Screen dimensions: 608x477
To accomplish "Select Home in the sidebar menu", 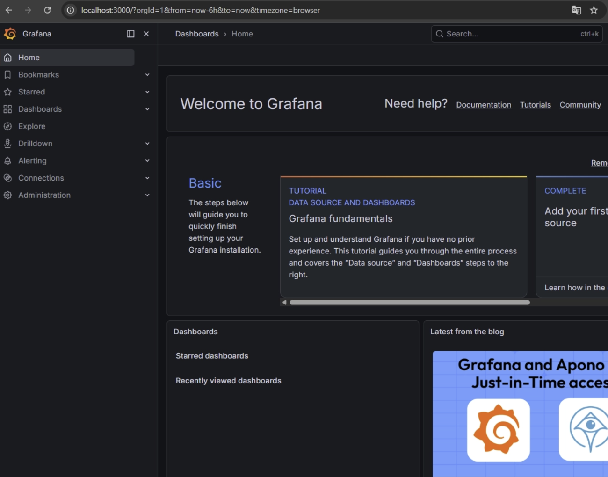I will 29,58.
